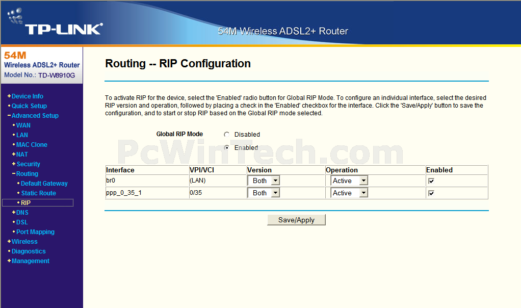Open Quick Setup page
Screen dimensions: 521x308
[x=29, y=106]
